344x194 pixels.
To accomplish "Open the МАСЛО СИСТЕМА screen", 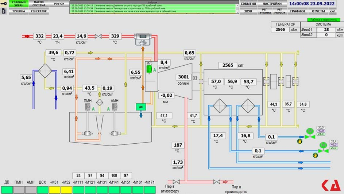I will pos(39,4).
